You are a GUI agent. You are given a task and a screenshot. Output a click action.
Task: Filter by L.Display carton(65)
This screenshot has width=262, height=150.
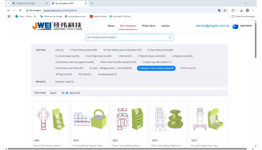[x=182, y=56]
